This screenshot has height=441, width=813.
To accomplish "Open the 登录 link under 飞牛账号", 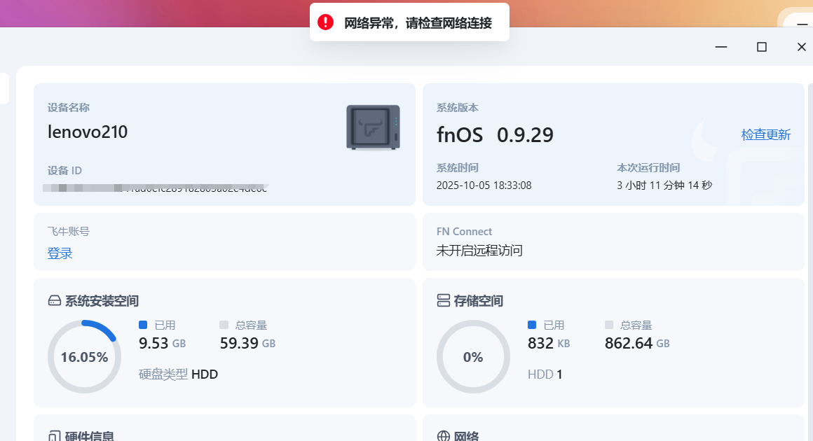I will point(60,253).
